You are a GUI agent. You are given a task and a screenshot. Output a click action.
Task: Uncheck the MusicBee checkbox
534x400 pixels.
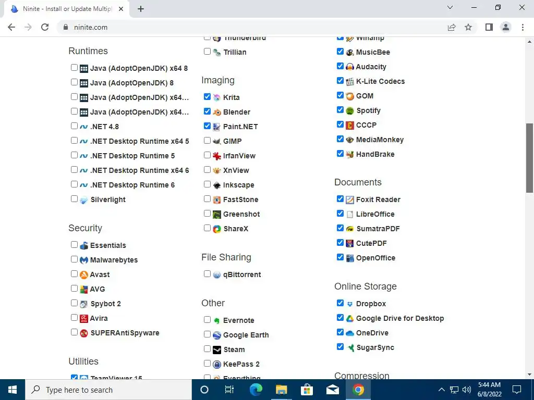[340, 52]
